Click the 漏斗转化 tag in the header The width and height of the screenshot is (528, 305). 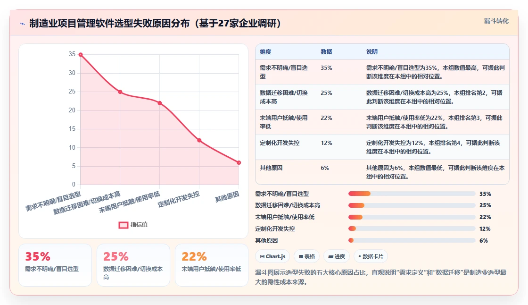coord(496,21)
